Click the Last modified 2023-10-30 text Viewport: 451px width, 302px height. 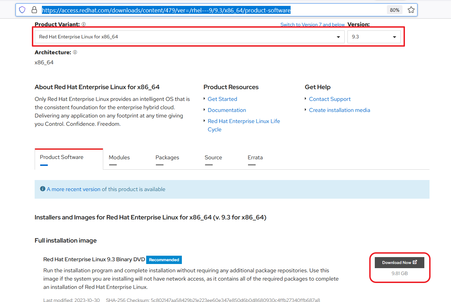coord(71,300)
